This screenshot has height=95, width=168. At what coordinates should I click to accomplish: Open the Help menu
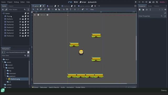28,2
